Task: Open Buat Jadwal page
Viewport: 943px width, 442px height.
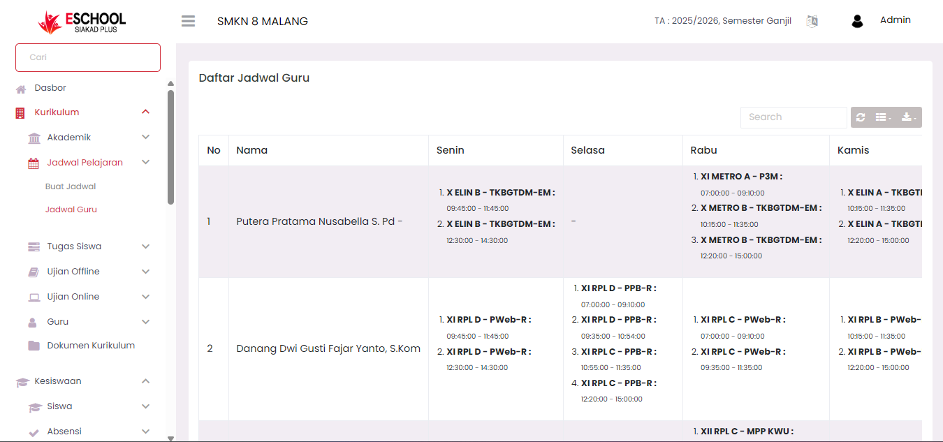Action: [x=71, y=186]
